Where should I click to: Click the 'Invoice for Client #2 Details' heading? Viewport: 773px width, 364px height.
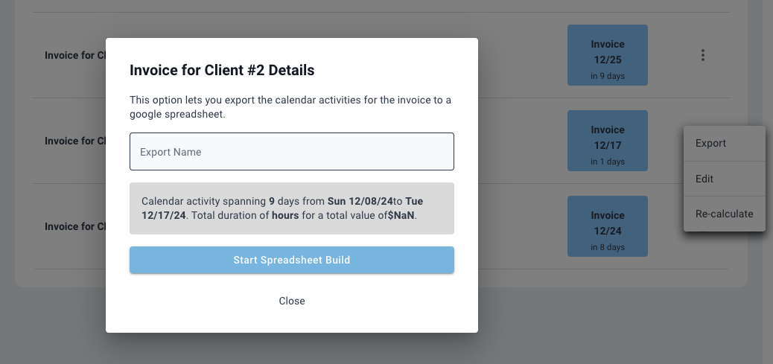(x=222, y=71)
